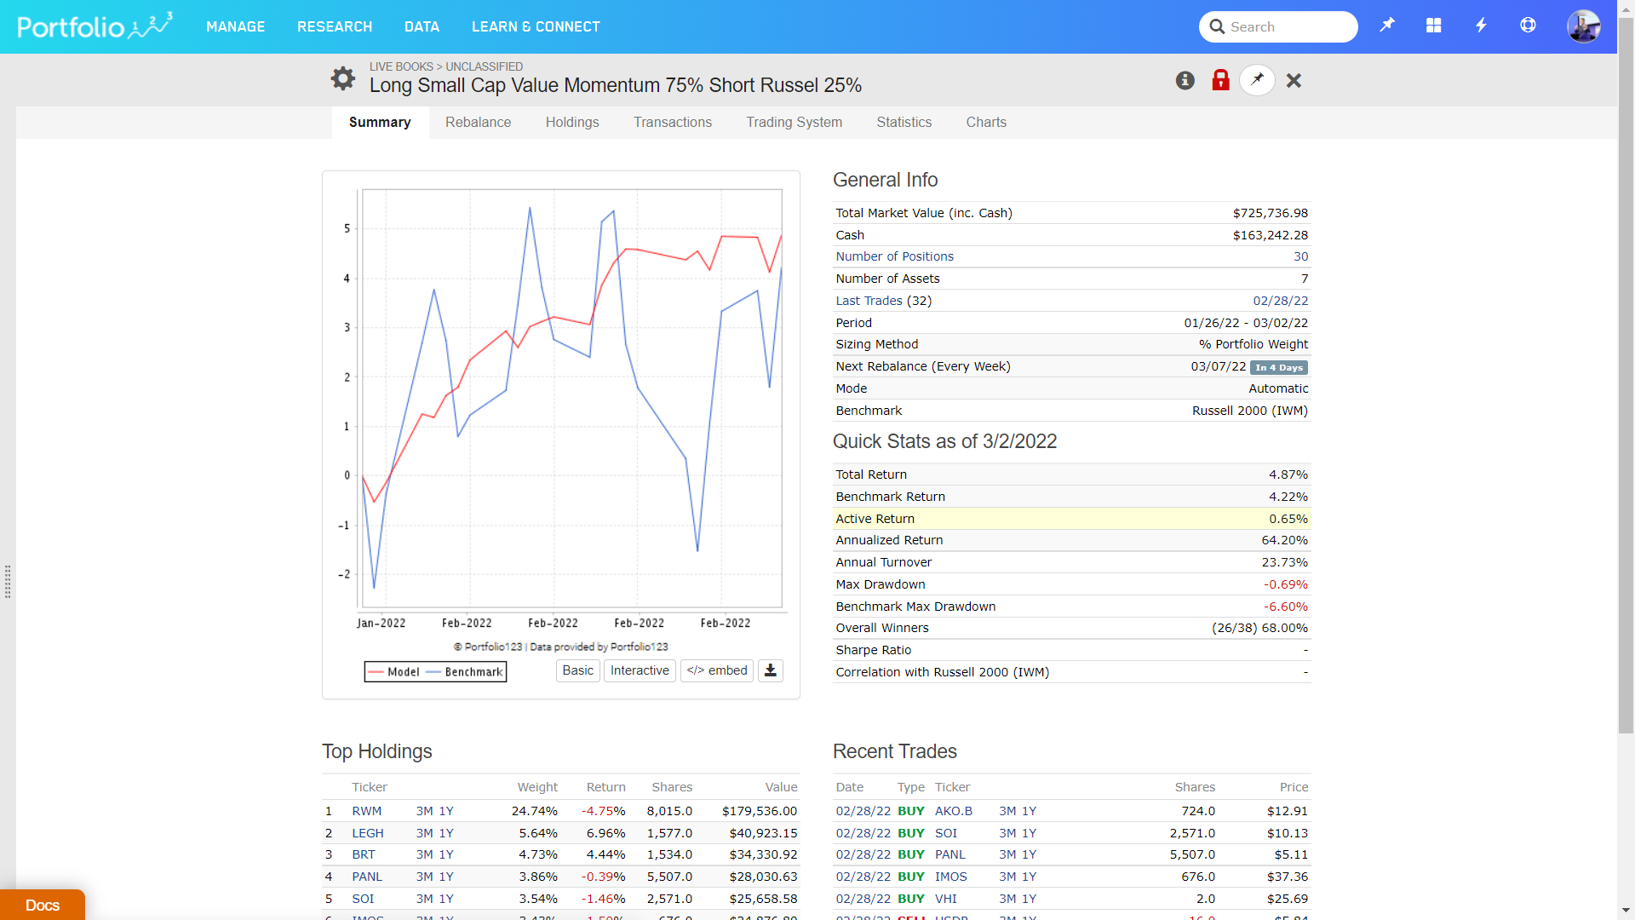Click the lightning bolt icon
1635x920 pixels.
point(1481,26)
